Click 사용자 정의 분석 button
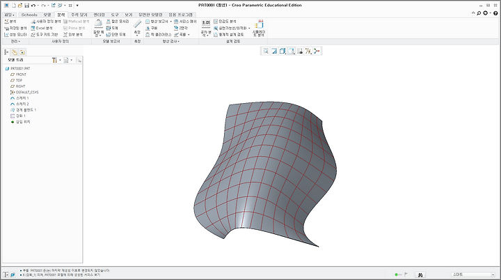Screen dimensions: 501x280 pos(46,22)
